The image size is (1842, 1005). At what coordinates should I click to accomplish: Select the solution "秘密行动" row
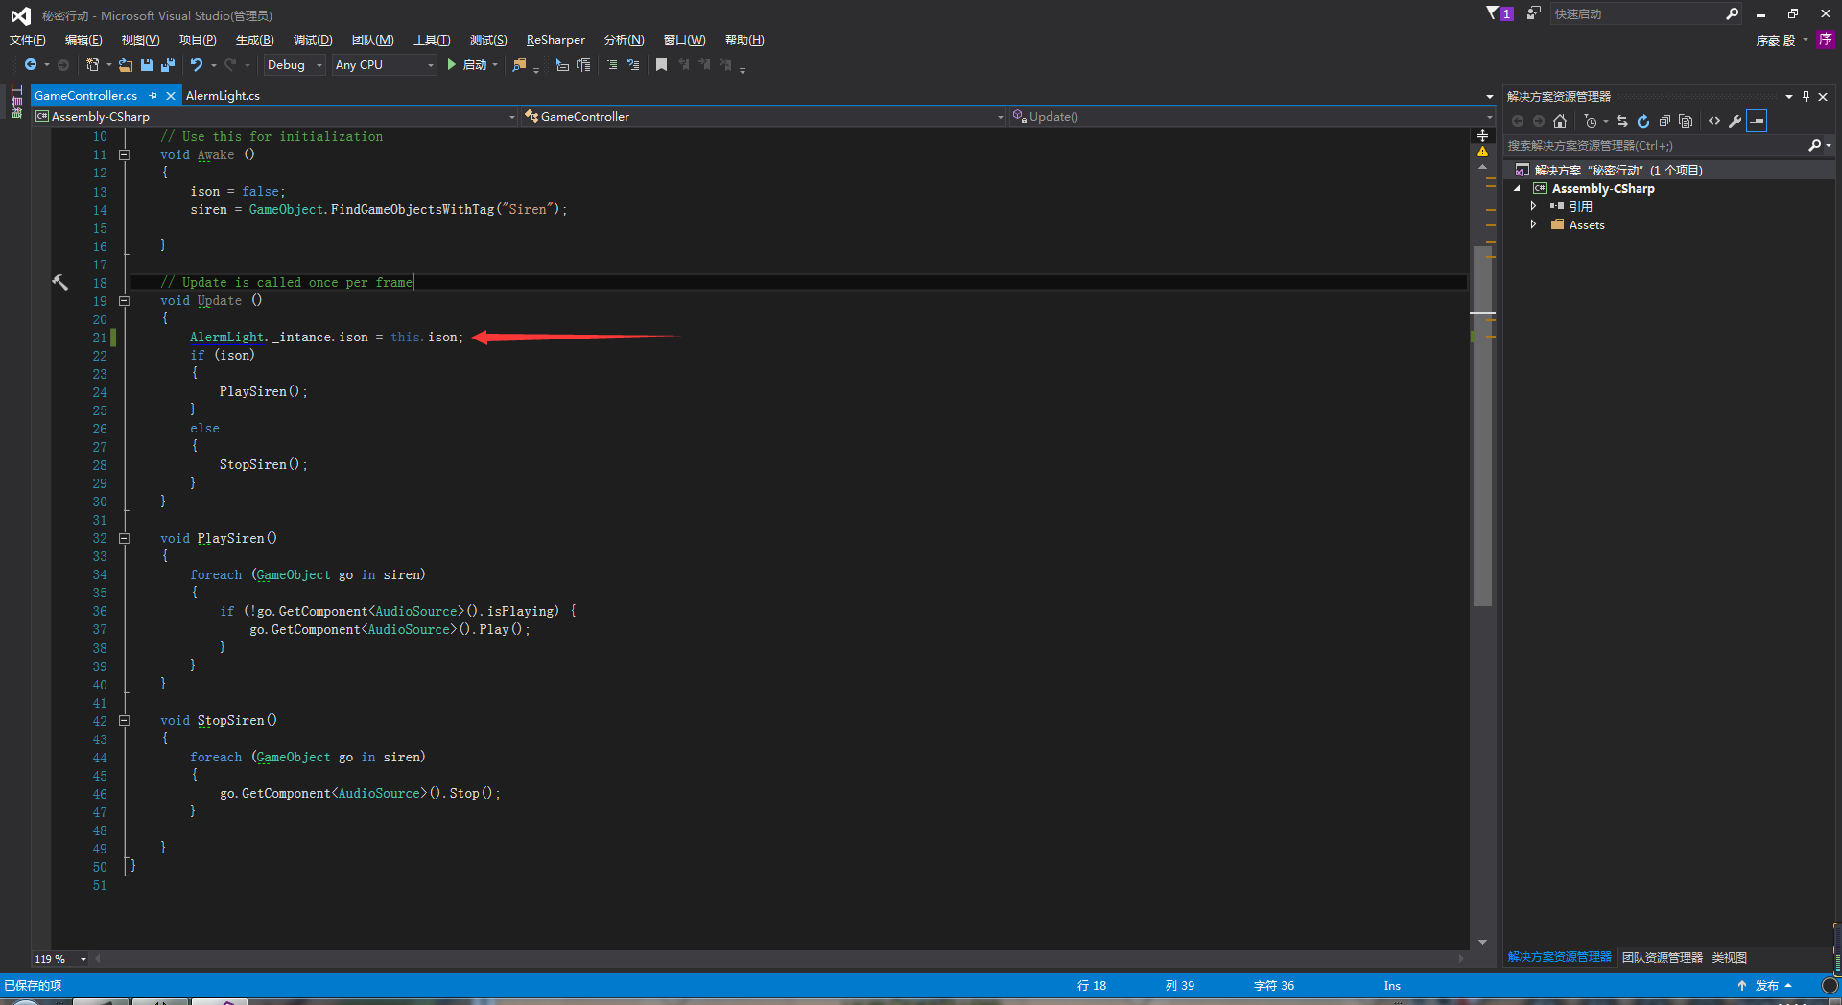[1668, 170]
